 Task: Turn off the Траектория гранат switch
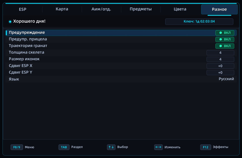225,46
